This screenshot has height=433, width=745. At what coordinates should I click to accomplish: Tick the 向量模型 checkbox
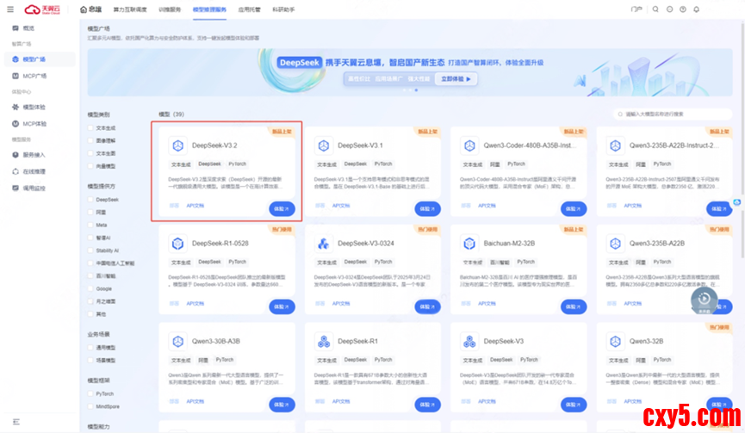tap(90, 166)
